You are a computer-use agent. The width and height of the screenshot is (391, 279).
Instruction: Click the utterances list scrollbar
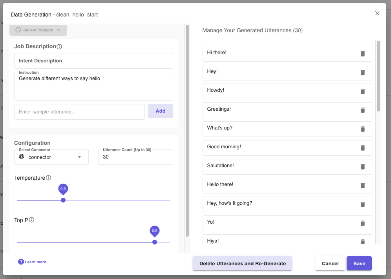378,76
